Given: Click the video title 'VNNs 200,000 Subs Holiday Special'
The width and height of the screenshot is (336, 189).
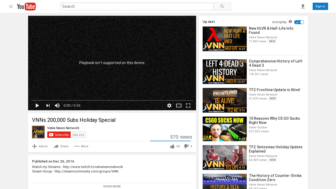Looking at the screenshot, I should click(74, 120).
